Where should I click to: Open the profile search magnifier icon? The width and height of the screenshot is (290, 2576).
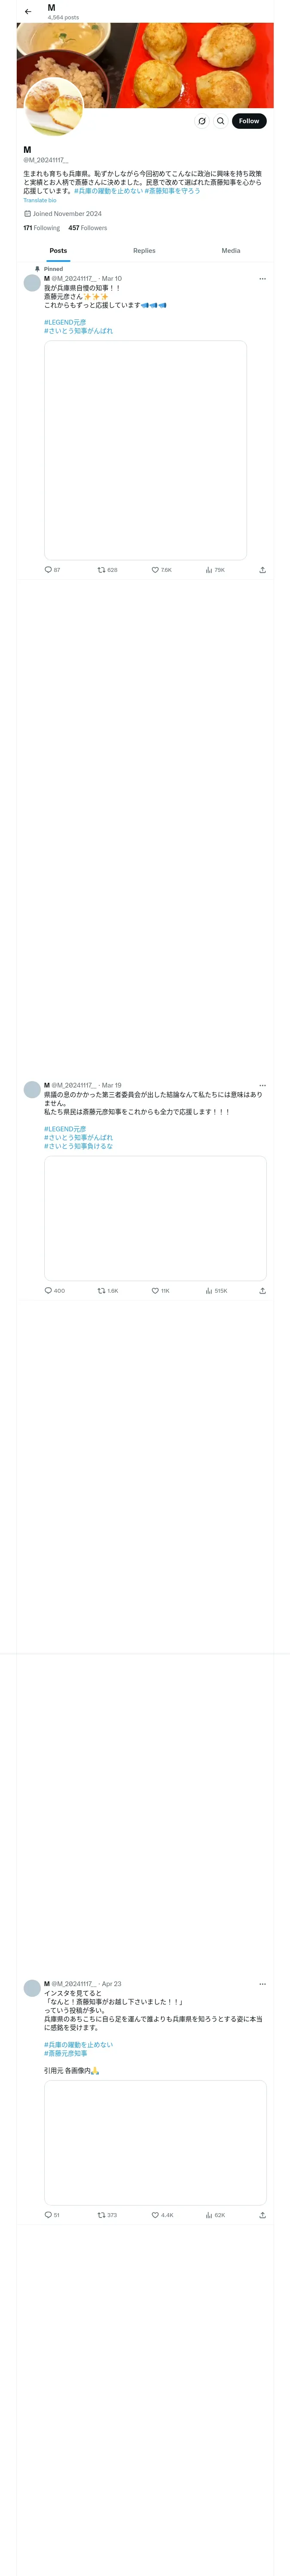coord(221,121)
